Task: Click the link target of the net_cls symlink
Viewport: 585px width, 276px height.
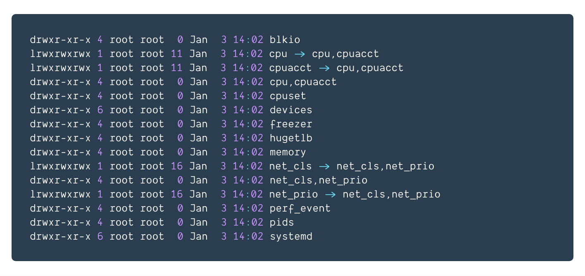Action: pos(385,167)
